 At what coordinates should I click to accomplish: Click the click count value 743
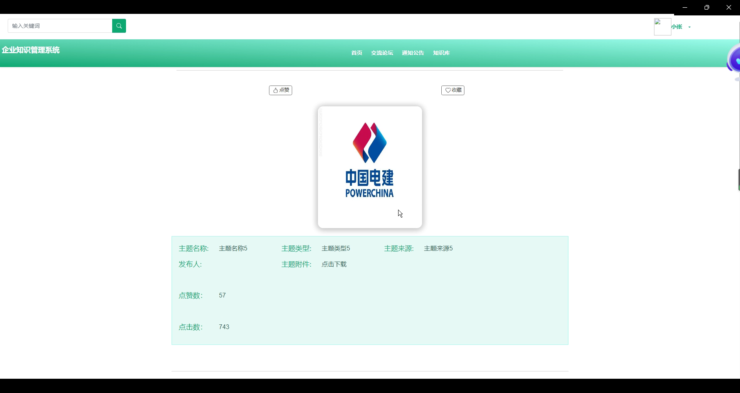click(x=224, y=327)
